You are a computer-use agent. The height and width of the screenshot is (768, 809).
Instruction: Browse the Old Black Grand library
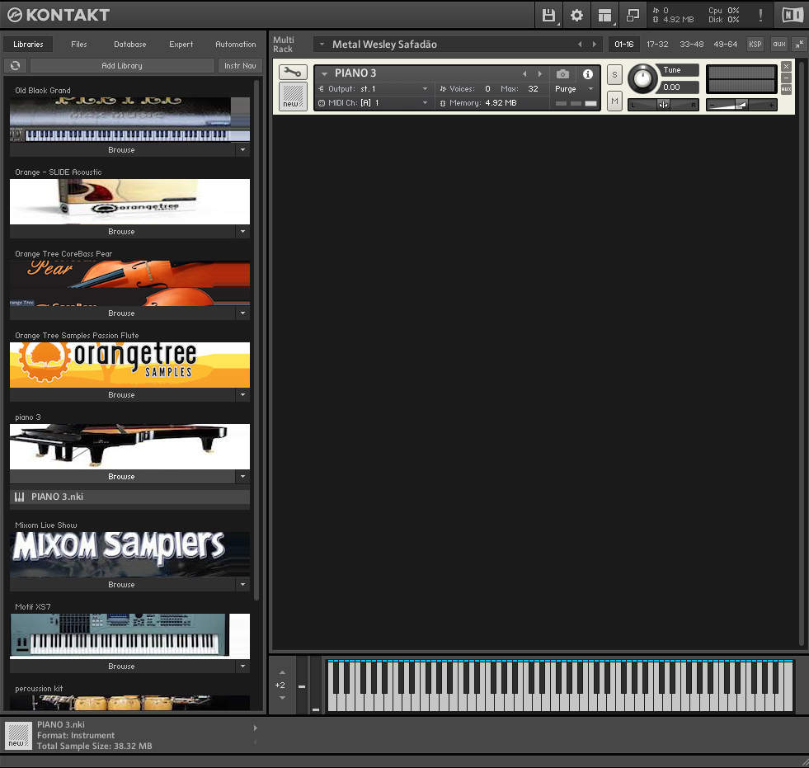[122, 149]
